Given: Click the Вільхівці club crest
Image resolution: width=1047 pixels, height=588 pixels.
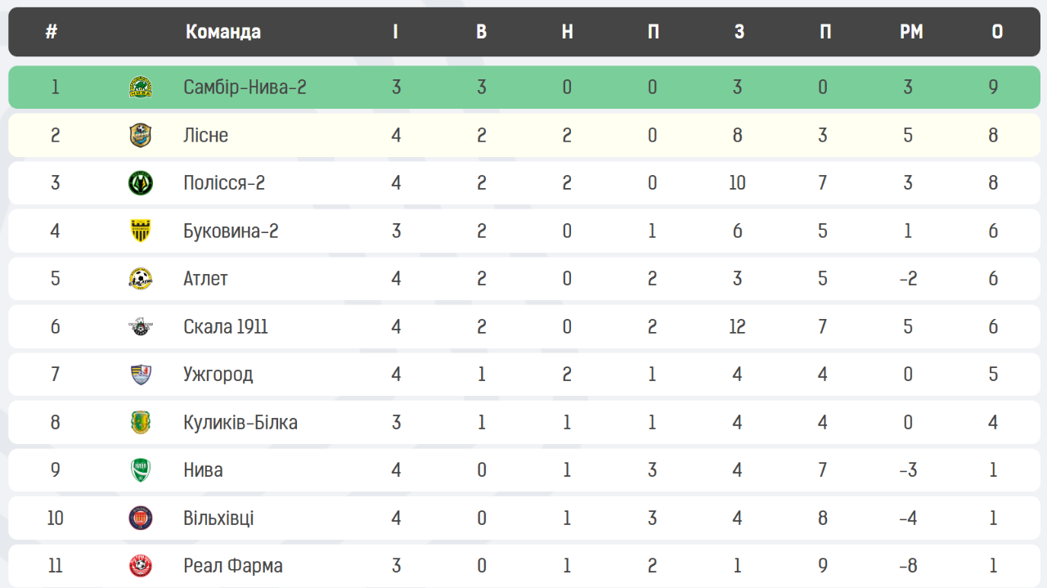Looking at the screenshot, I should 141,518.
